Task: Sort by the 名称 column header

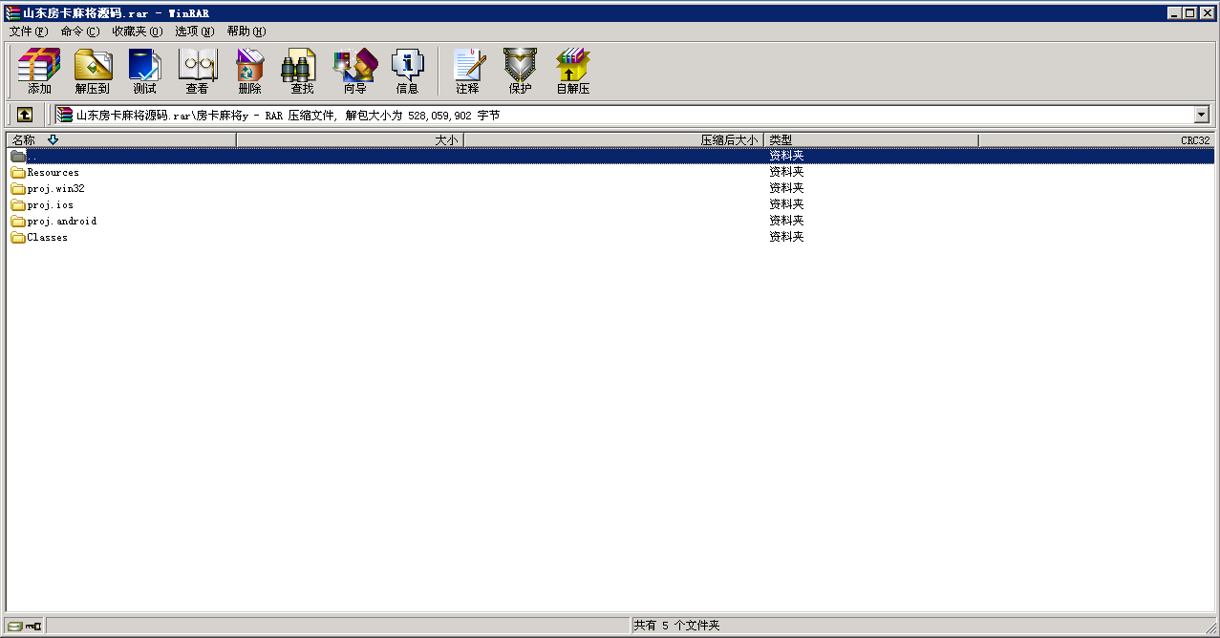Action: pyautogui.click(x=119, y=140)
